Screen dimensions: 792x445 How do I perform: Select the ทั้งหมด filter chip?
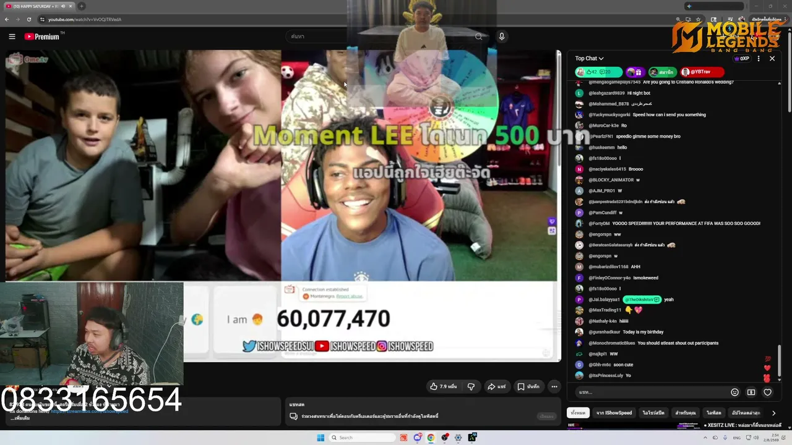578,413
